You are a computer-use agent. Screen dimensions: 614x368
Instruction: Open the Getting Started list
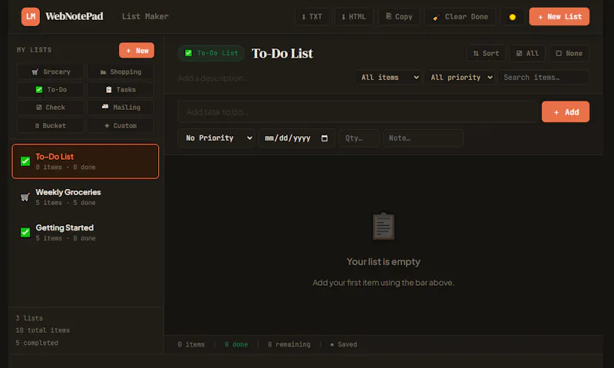point(85,232)
